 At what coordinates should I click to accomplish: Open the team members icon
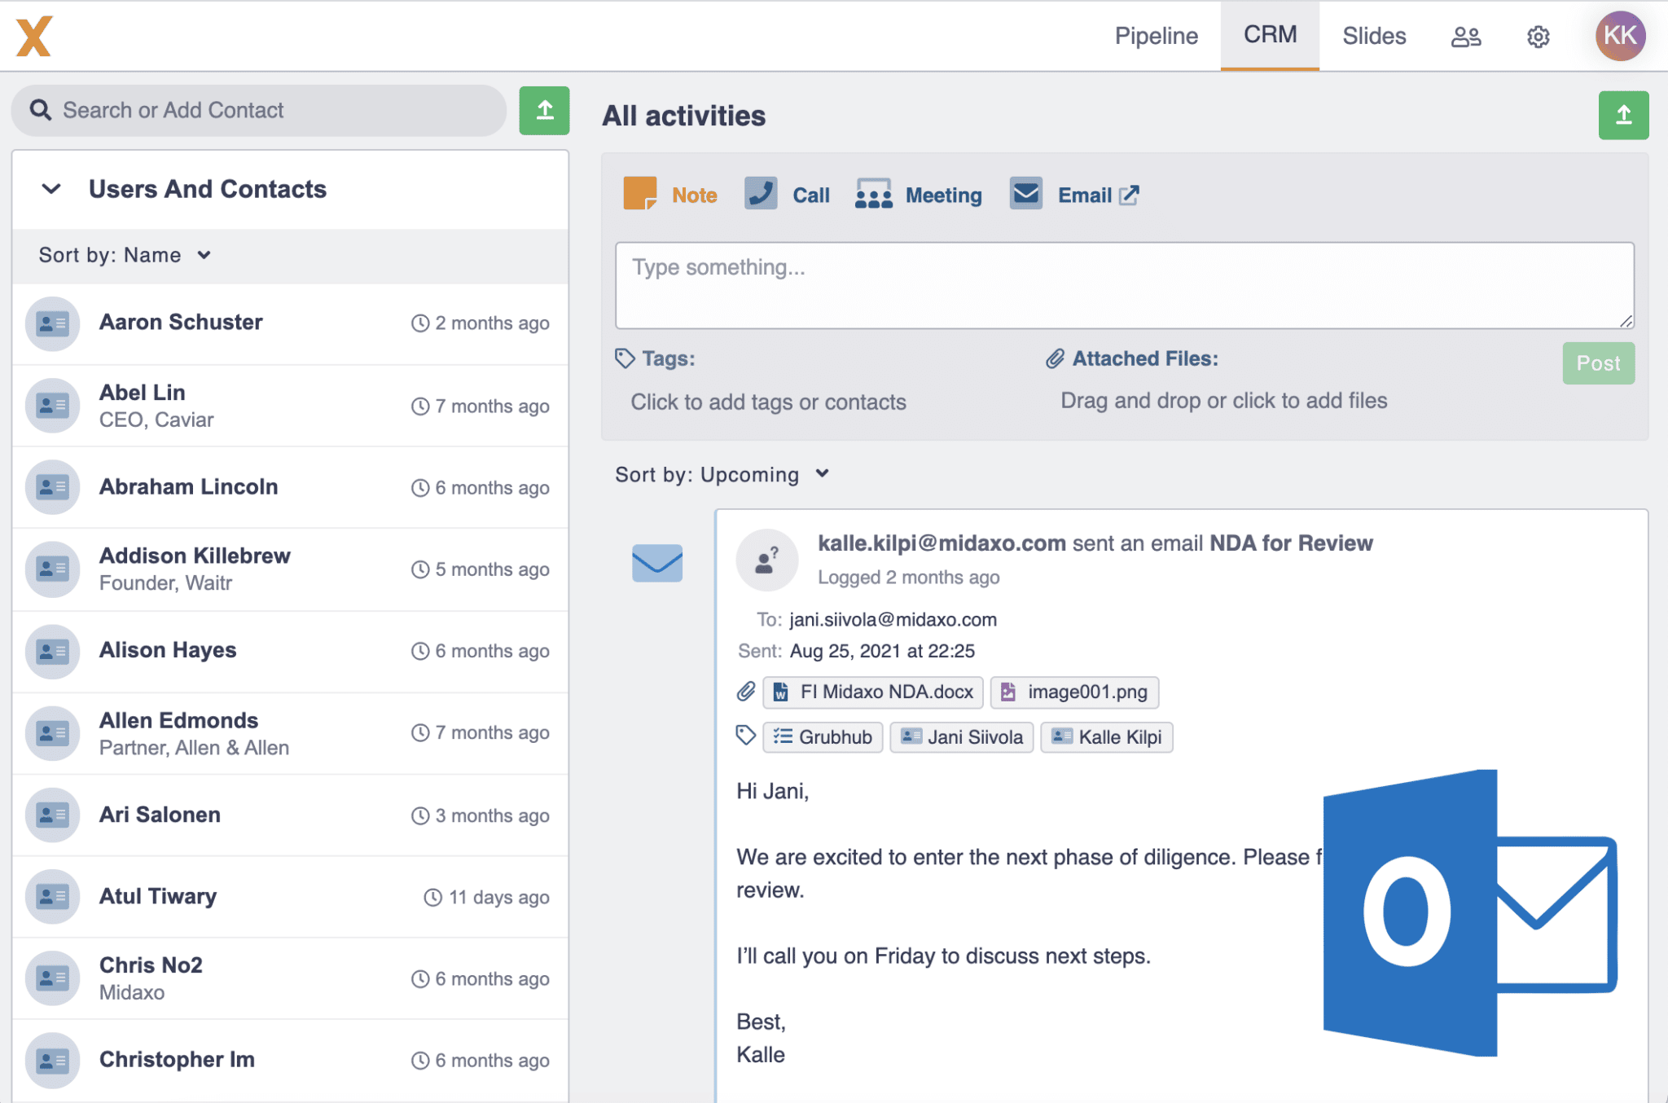point(1466,37)
